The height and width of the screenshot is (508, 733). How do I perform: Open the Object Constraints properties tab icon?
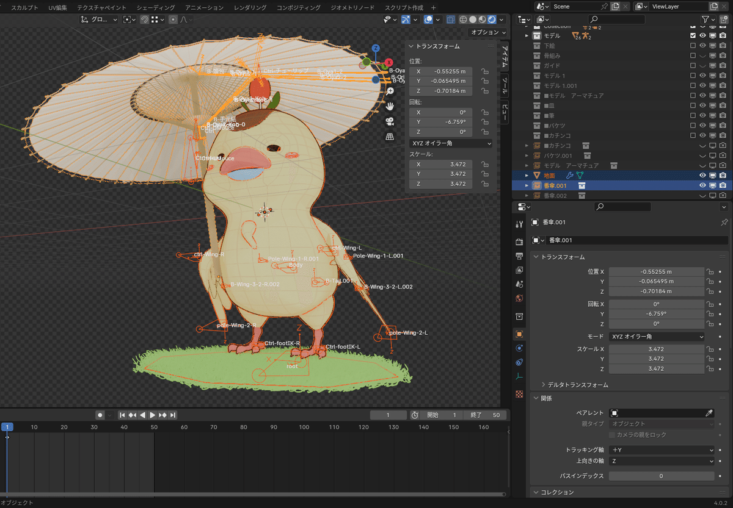519,362
